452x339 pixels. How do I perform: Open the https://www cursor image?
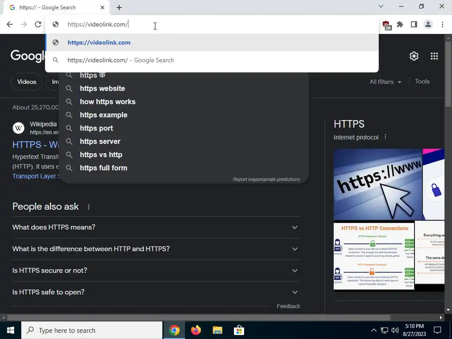pyautogui.click(x=378, y=185)
